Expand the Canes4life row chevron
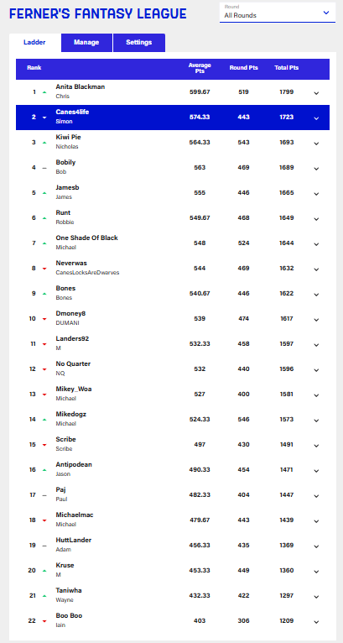The image size is (343, 643). [316, 118]
